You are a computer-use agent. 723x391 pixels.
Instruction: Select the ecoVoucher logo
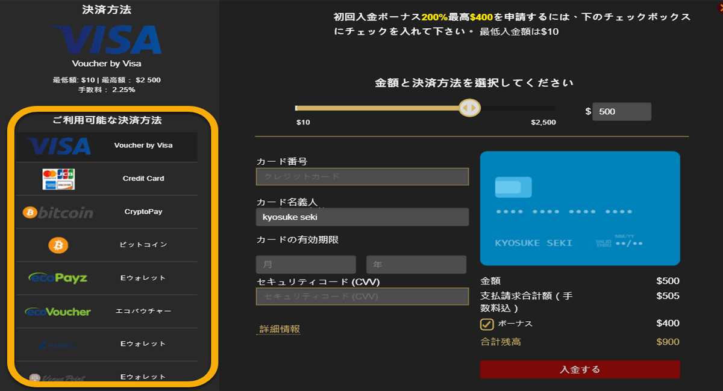pyautogui.click(x=58, y=312)
